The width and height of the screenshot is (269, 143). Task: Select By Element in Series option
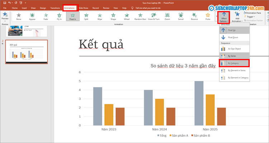pyautogui.click(x=234, y=70)
